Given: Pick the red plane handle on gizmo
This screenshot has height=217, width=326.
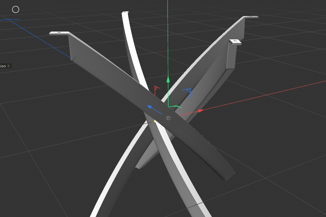Looking at the screenshot, I should [157, 88].
